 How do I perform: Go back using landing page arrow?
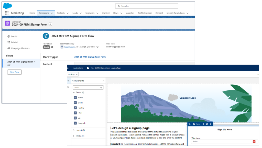pyautogui.click(x=68, y=68)
